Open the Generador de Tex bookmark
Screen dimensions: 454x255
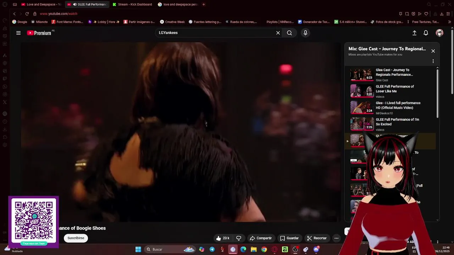[x=314, y=22]
